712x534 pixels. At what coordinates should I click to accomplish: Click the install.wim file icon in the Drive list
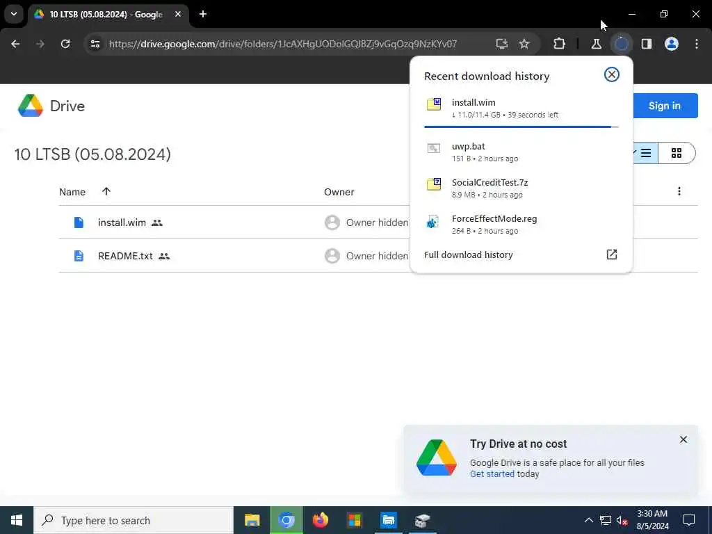79,222
